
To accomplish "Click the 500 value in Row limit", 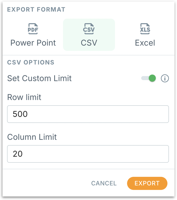I will tap(20, 114).
